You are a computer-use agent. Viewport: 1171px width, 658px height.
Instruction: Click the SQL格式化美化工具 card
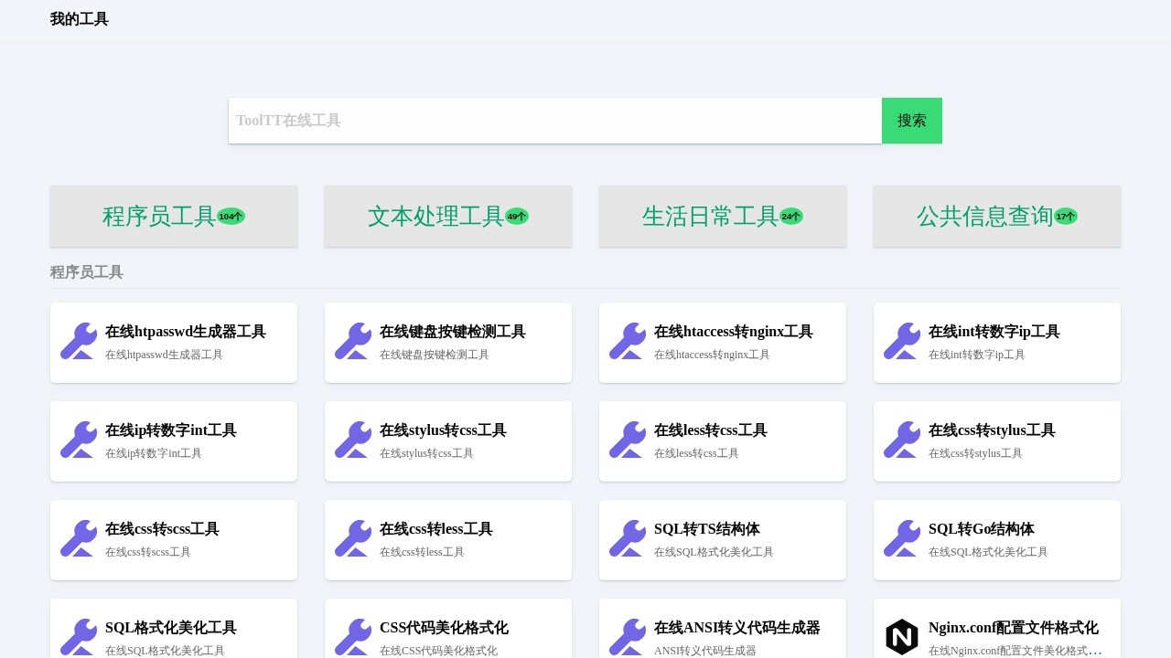(x=170, y=627)
